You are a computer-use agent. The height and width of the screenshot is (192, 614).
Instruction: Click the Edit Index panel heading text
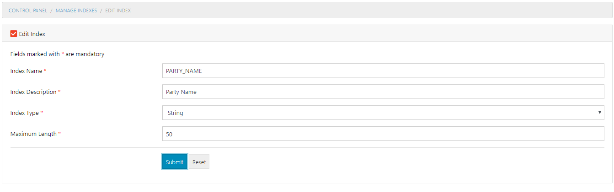coord(32,34)
